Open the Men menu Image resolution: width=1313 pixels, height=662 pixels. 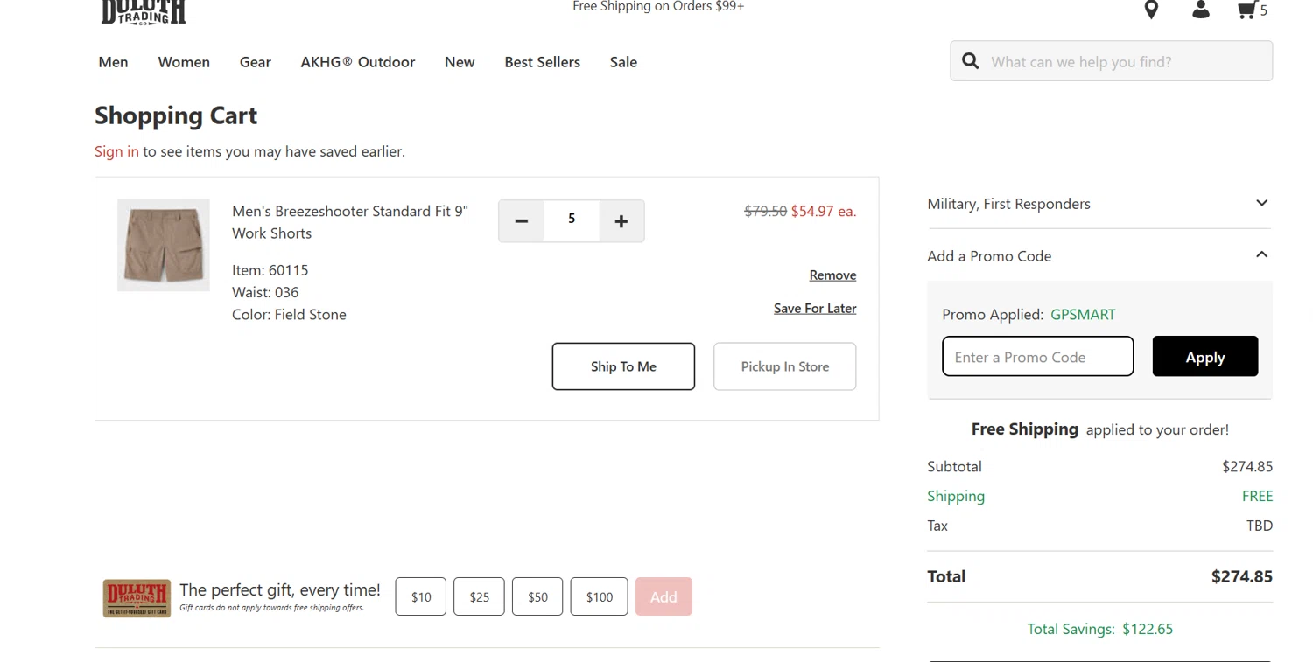[113, 62]
